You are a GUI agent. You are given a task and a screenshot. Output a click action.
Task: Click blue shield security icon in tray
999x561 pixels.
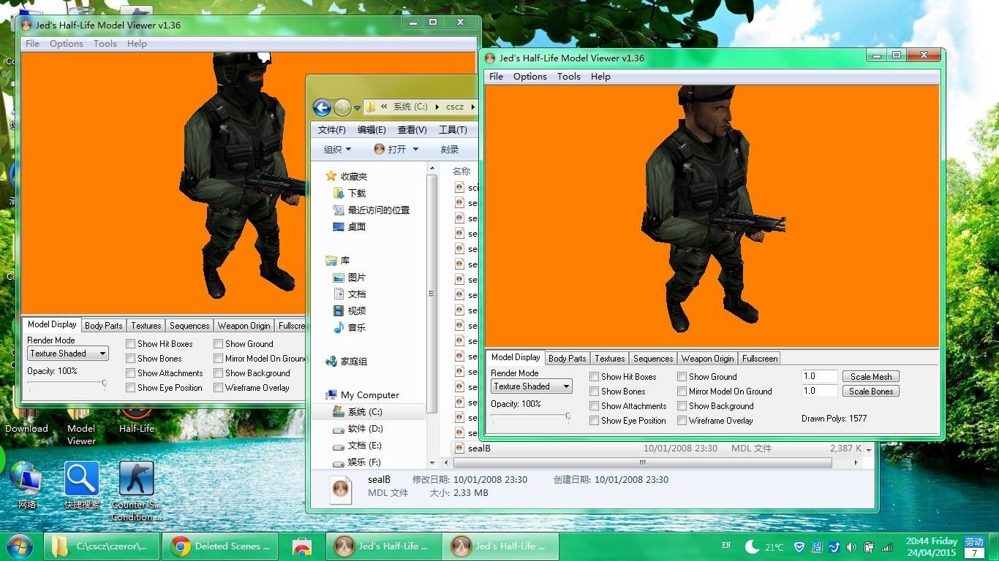pos(799,546)
